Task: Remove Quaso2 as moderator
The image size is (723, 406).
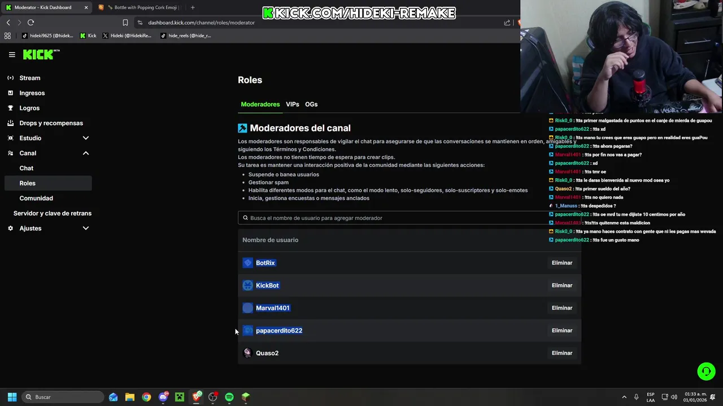Action: coord(562,353)
